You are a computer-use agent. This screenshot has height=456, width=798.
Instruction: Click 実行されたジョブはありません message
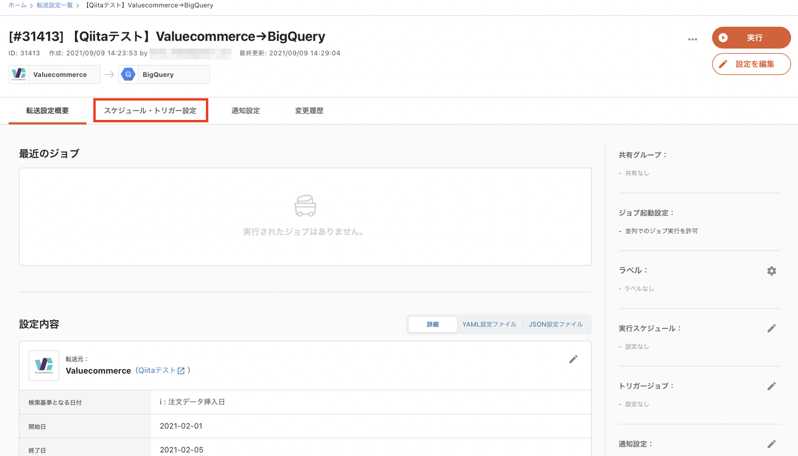coord(303,232)
